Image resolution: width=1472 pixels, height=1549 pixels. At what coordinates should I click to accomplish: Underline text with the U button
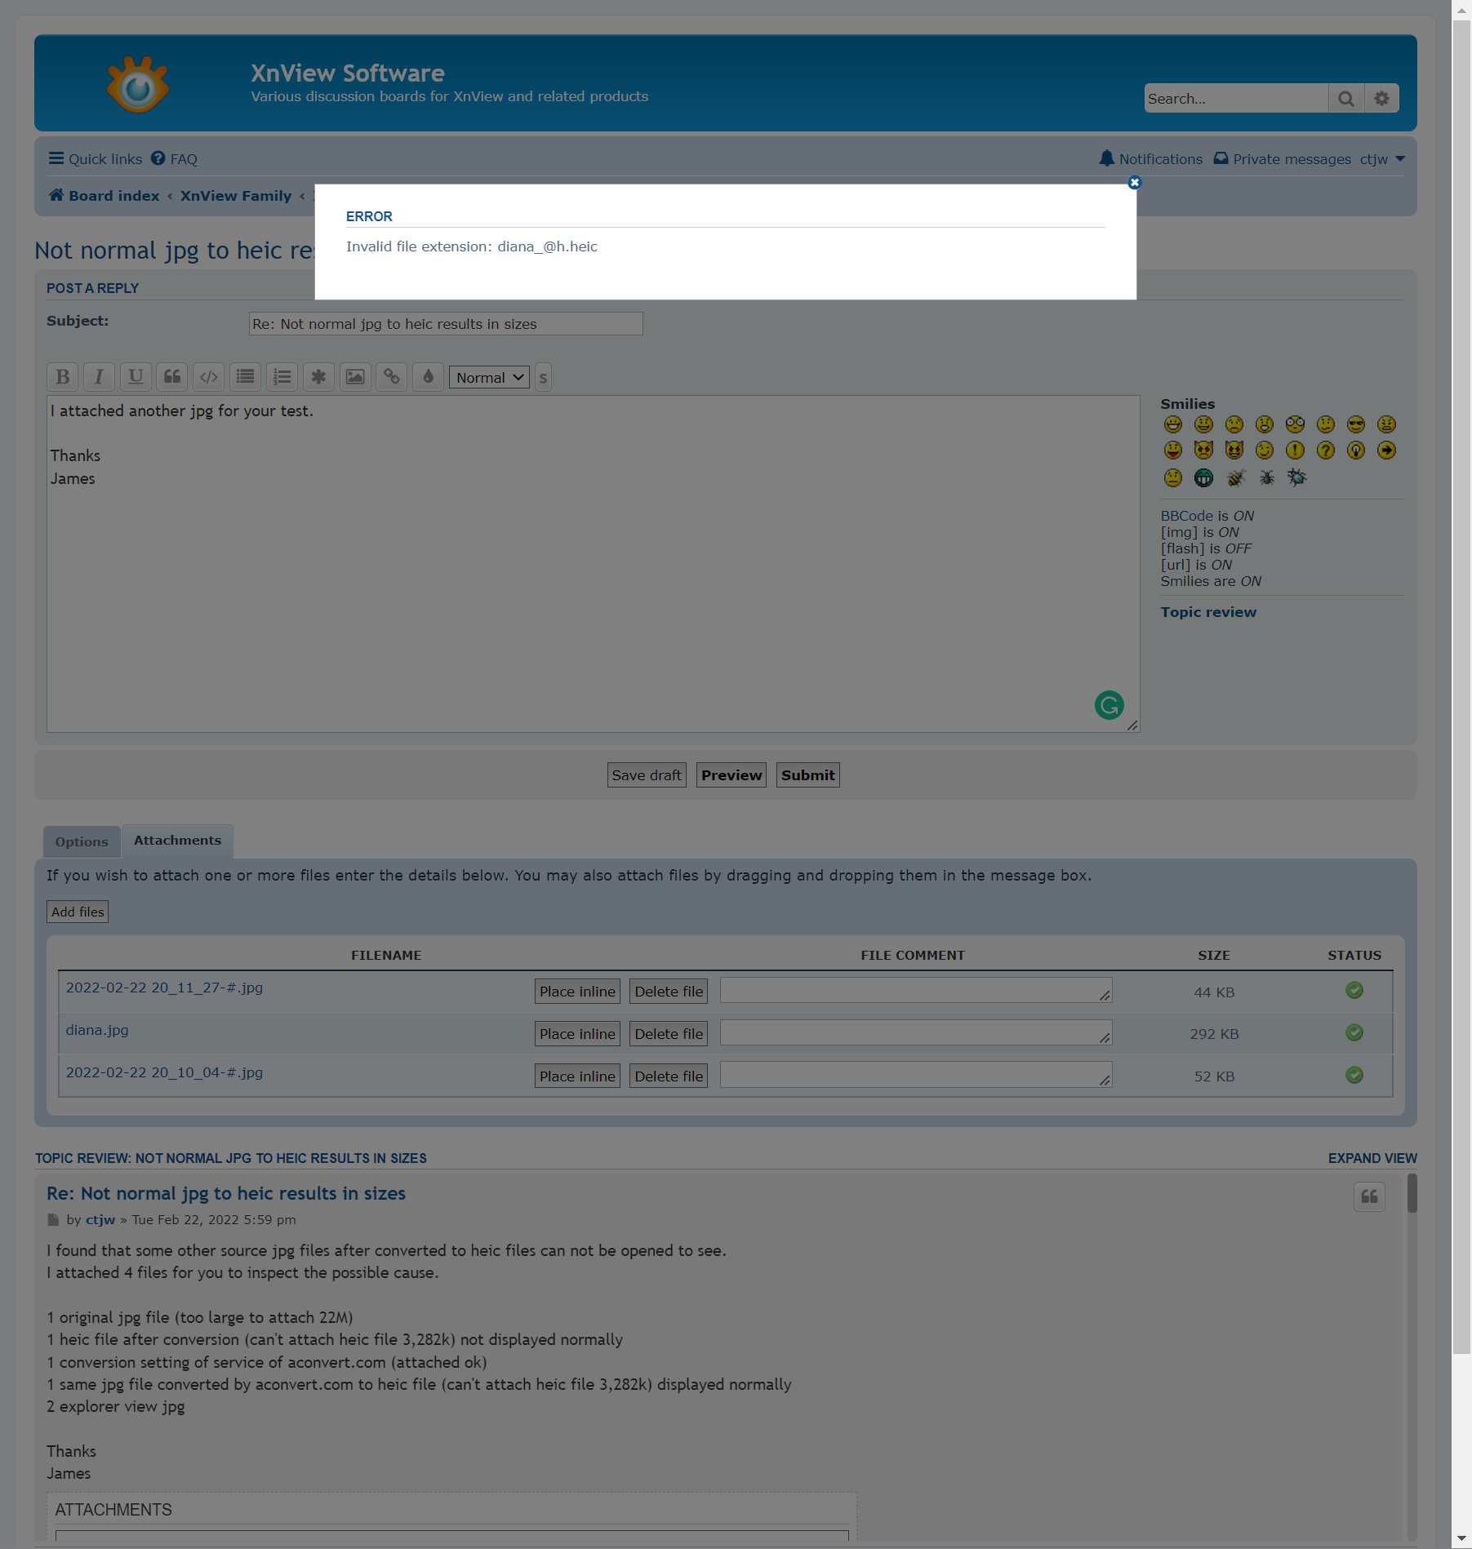[x=136, y=377]
